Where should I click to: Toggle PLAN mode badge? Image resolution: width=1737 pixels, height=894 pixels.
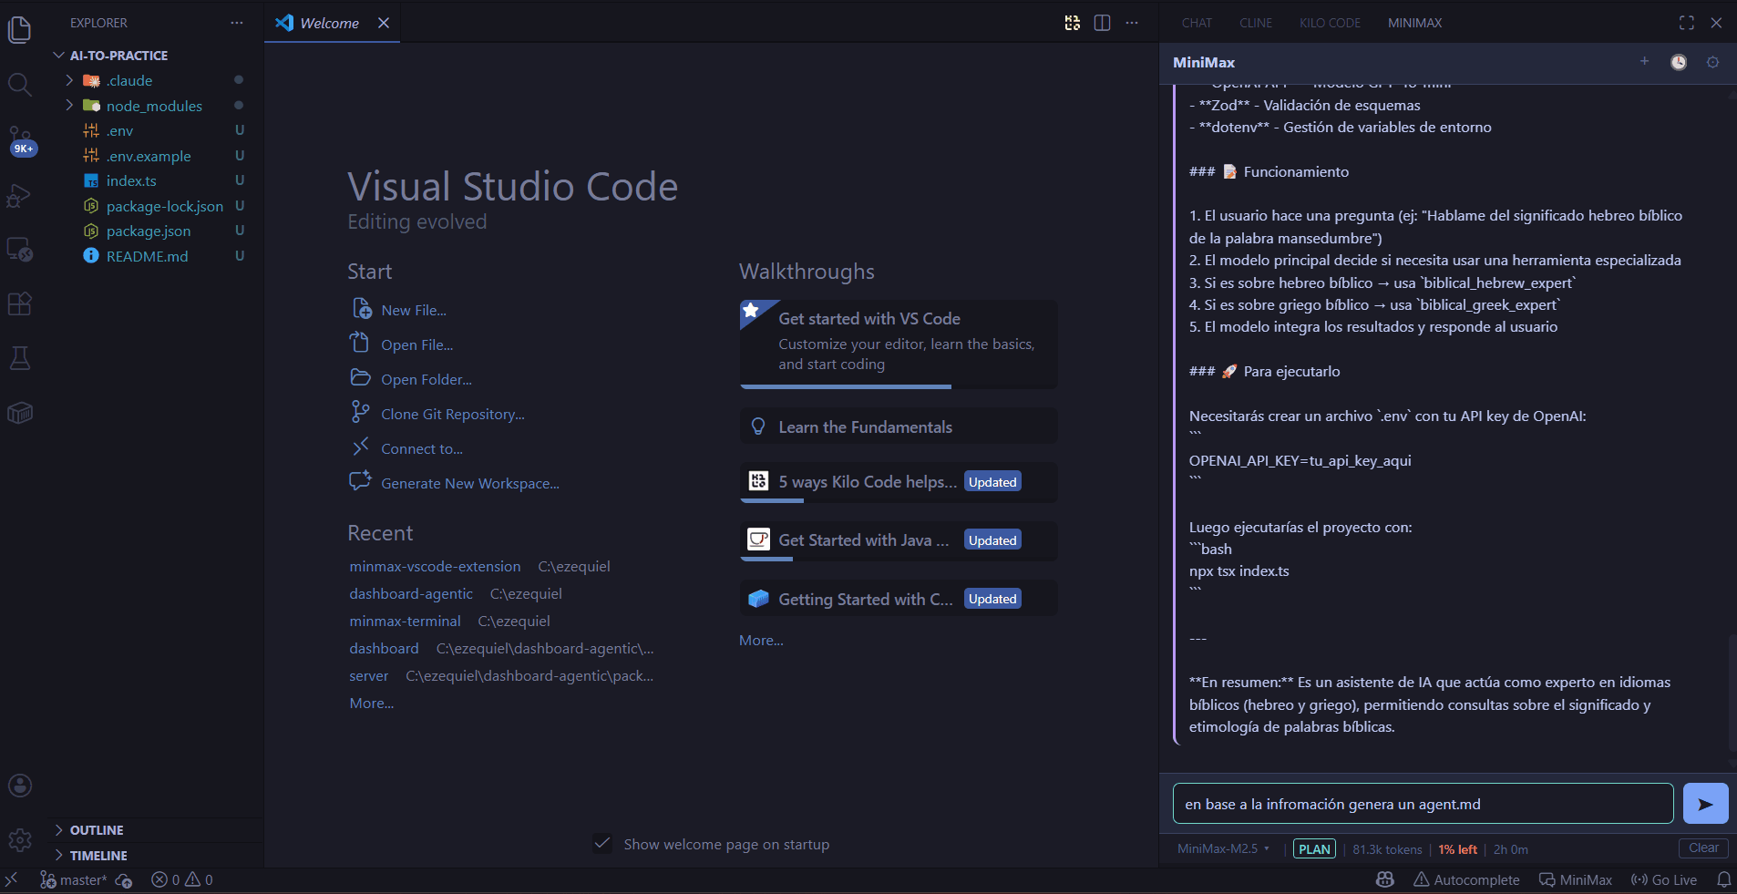pos(1314,849)
